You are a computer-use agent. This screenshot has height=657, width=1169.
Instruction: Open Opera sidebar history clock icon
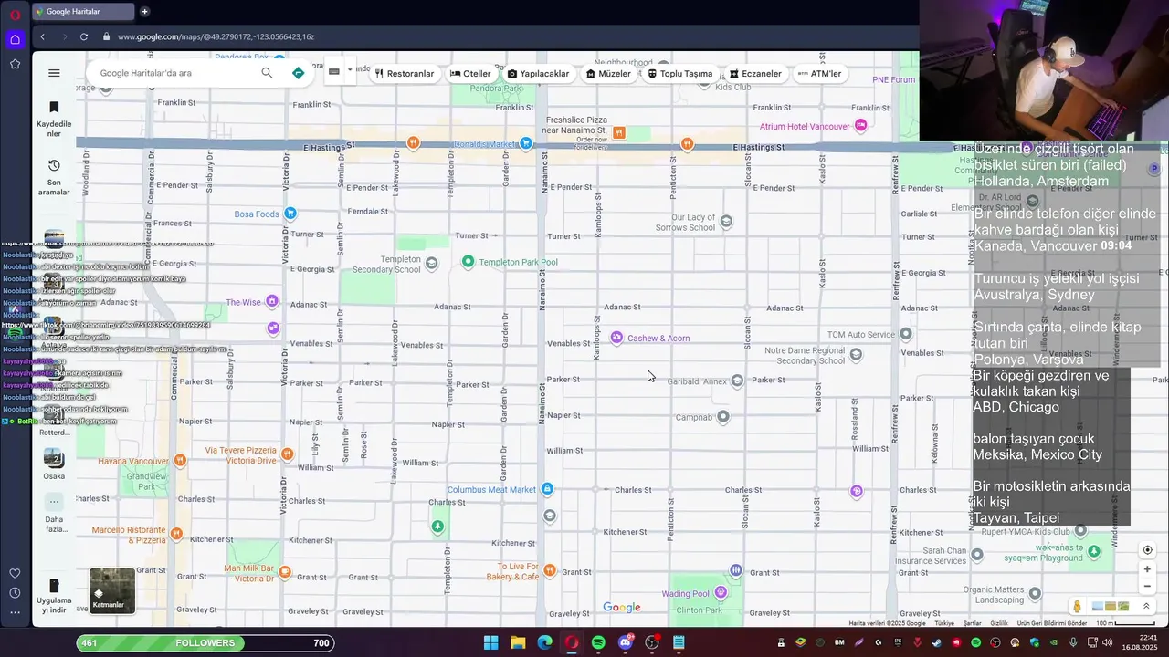click(x=15, y=593)
